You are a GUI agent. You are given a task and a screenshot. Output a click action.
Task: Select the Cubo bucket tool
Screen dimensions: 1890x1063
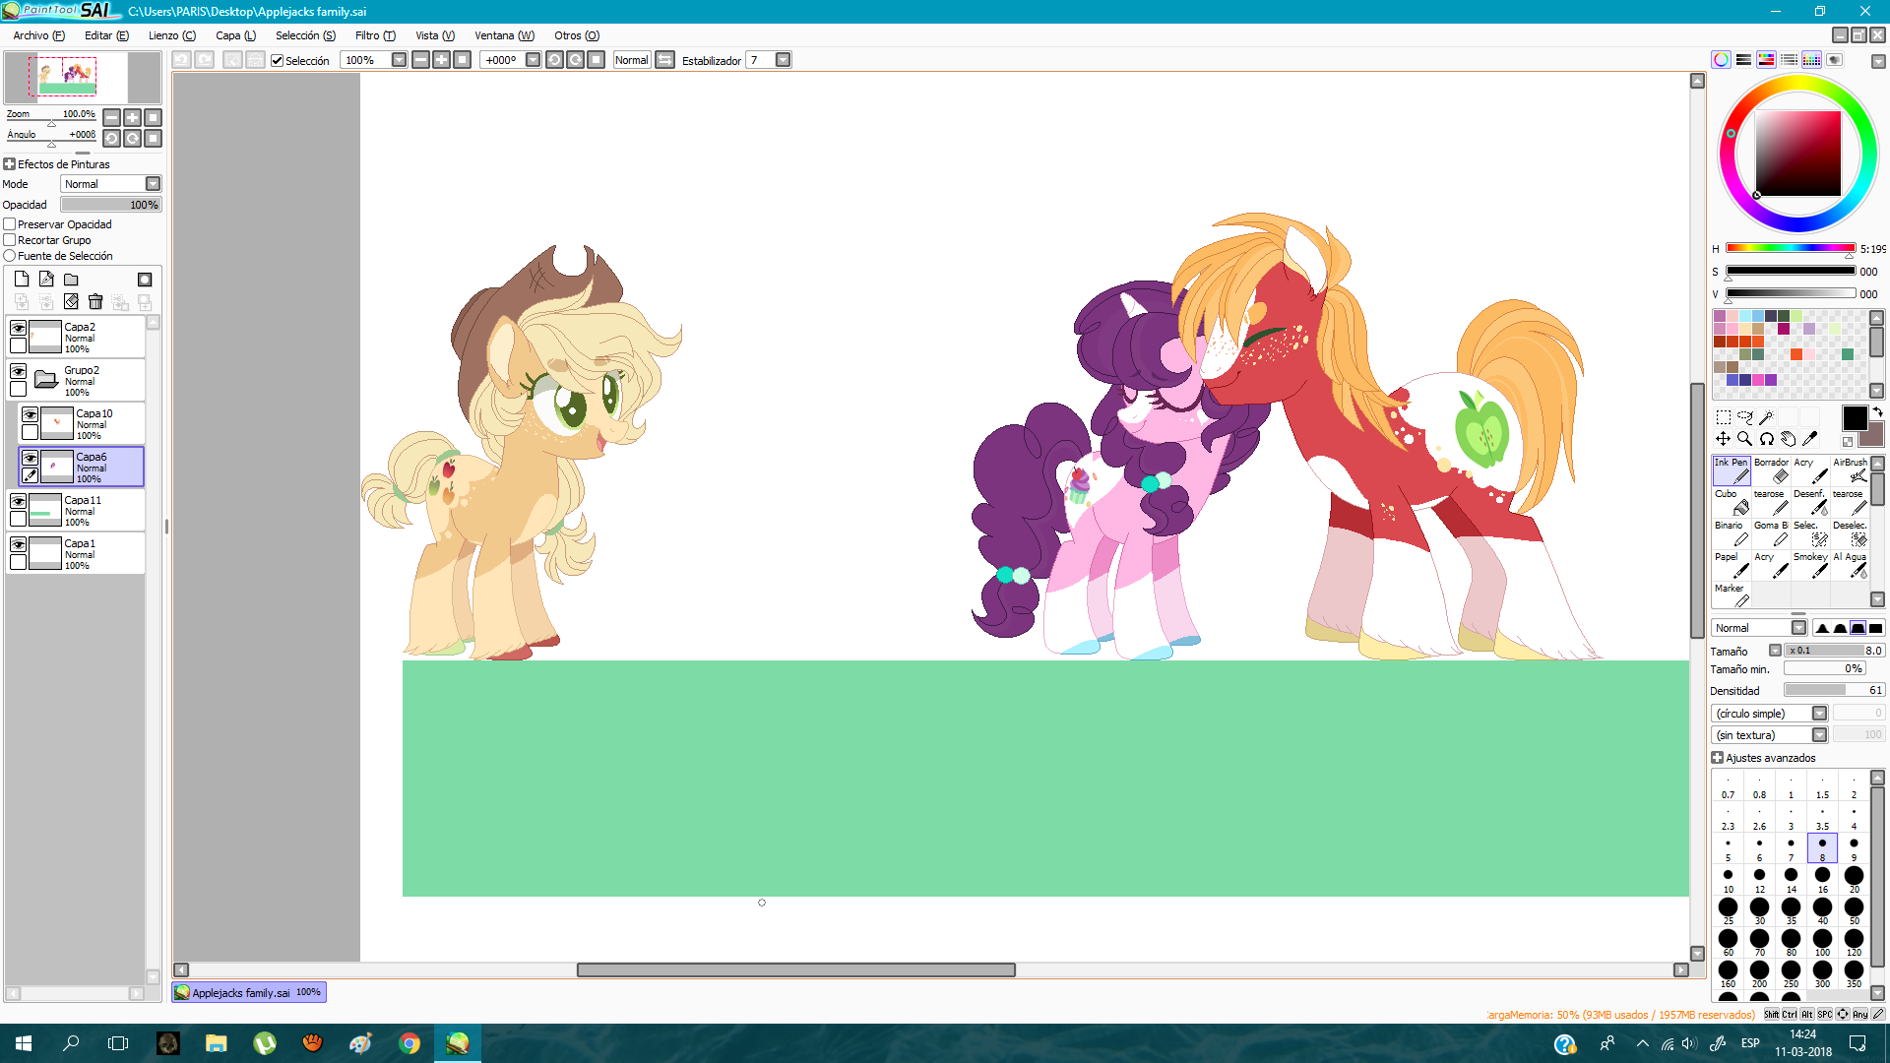click(x=1732, y=502)
